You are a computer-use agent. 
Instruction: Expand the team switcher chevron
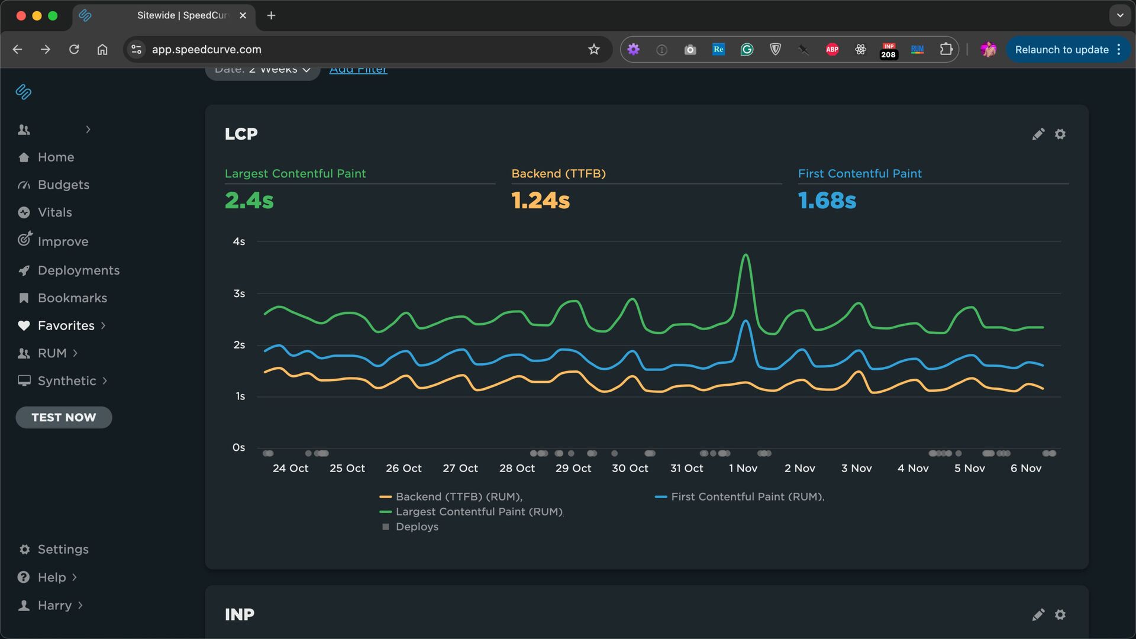[x=88, y=130]
